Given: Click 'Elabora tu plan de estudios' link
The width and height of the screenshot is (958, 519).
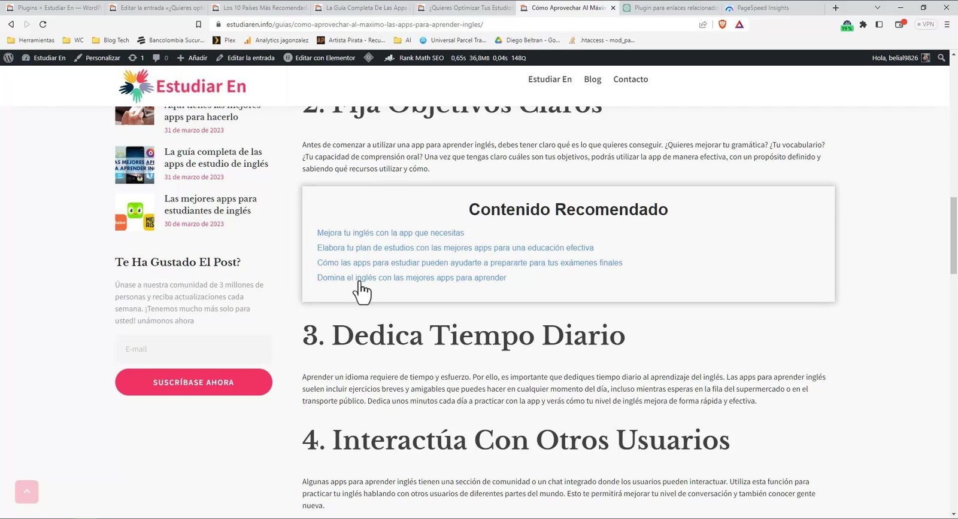Looking at the screenshot, I should (x=455, y=248).
